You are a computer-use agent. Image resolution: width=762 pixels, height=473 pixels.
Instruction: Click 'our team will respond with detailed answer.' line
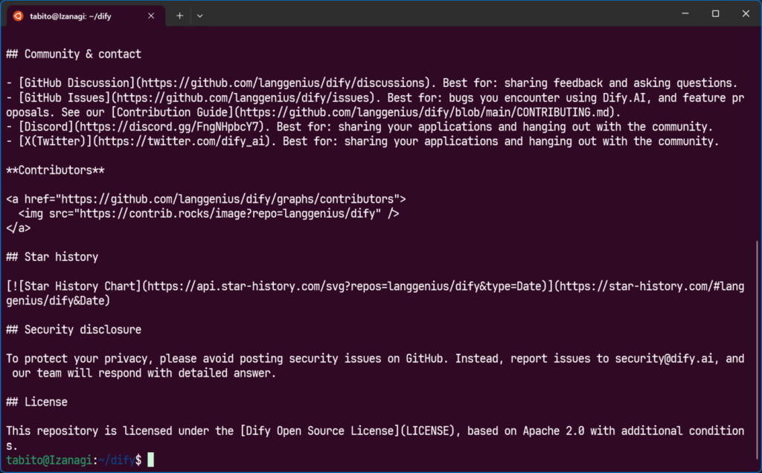[x=144, y=373]
